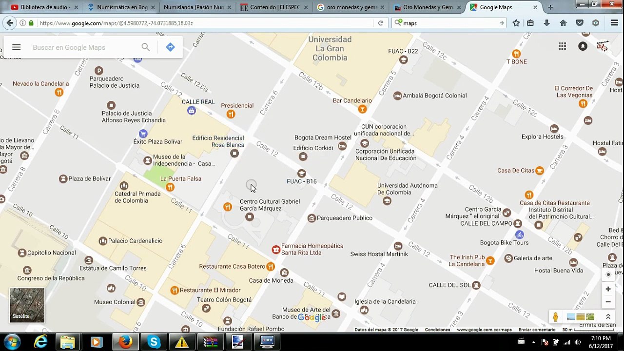The height and width of the screenshot is (351, 624).
Task: Launch Internet Explorer from taskbar
Action: click(40, 342)
